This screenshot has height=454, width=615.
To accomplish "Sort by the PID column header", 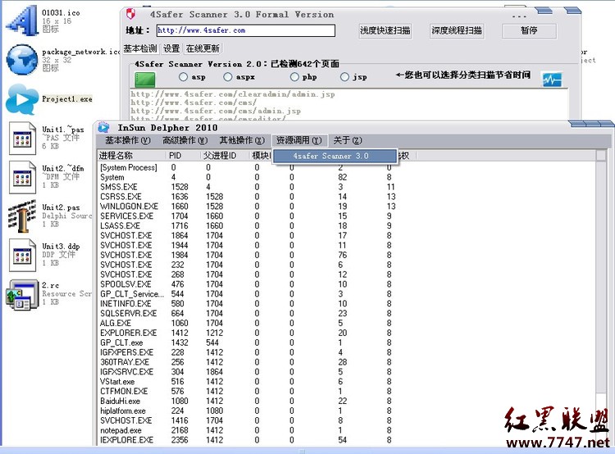I will [x=184, y=156].
